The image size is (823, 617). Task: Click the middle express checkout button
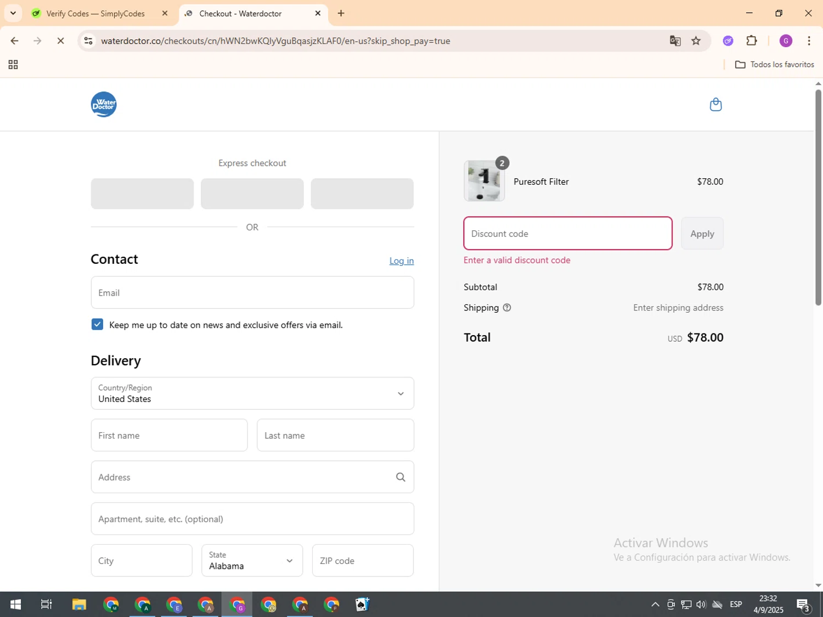(252, 194)
